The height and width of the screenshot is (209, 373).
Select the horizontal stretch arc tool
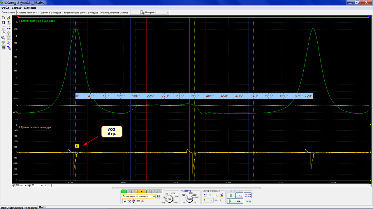[8, 28]
